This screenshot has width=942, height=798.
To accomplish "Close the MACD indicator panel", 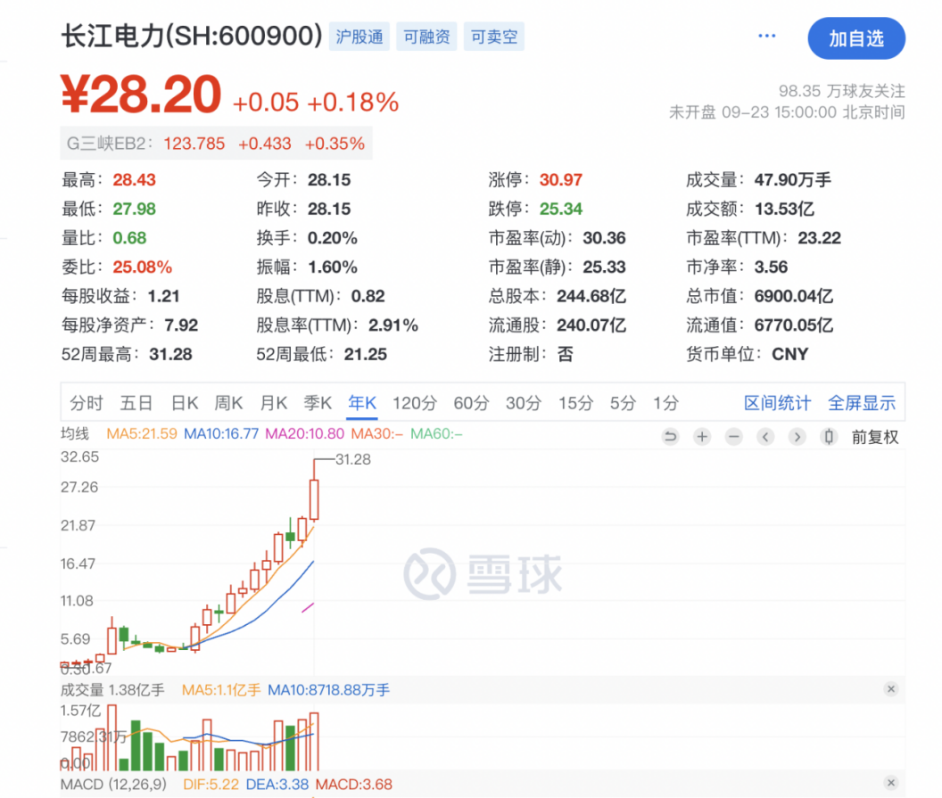I will tap(891, 782).
